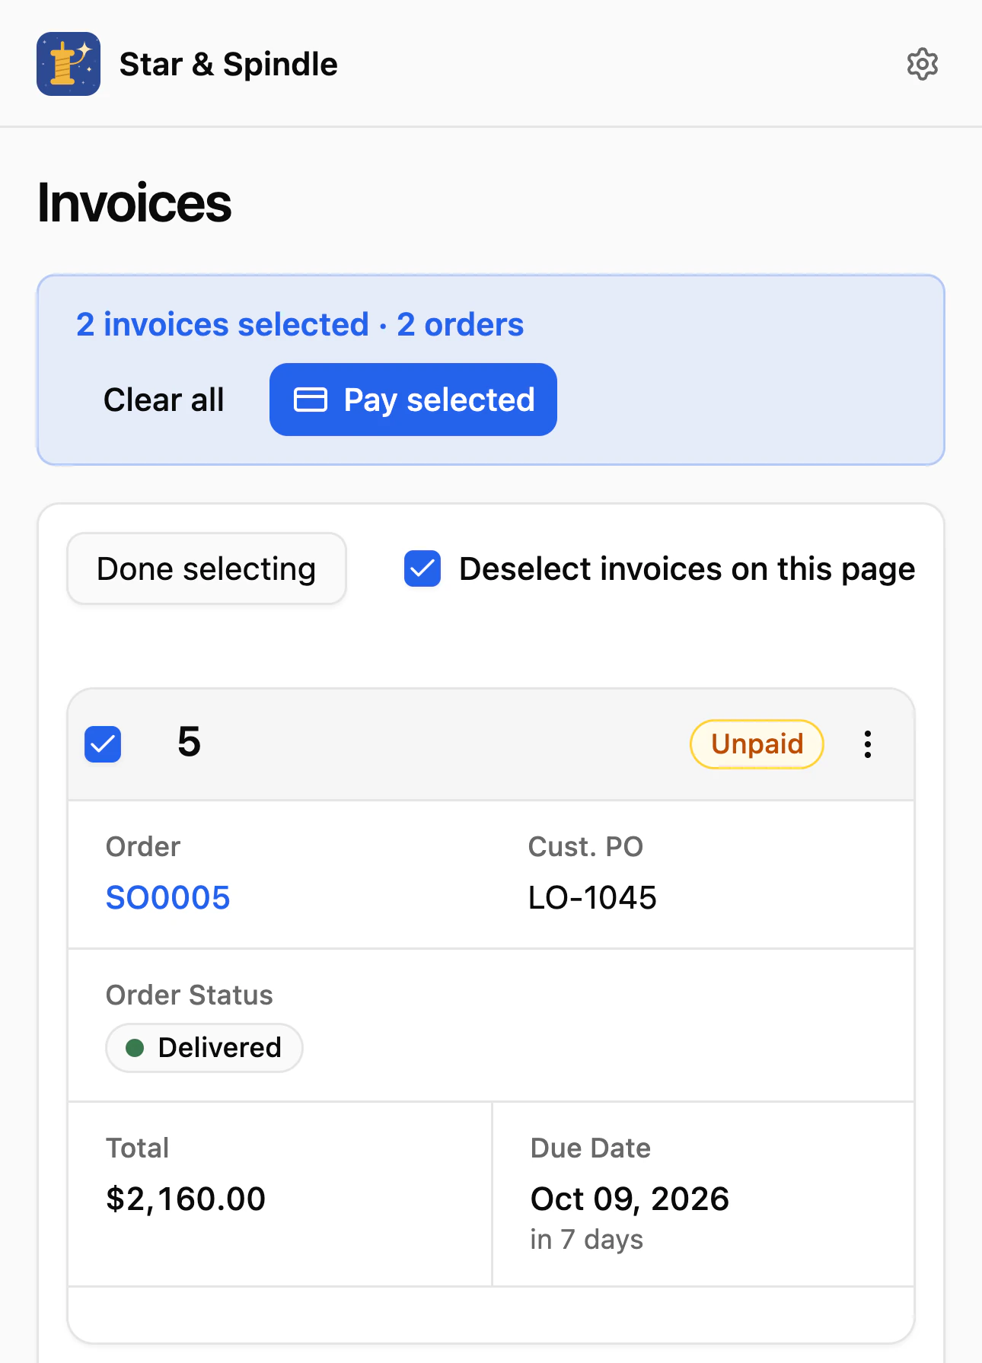The image size is (982, 1363).
Task: Click Clear all
Action: 164,400
